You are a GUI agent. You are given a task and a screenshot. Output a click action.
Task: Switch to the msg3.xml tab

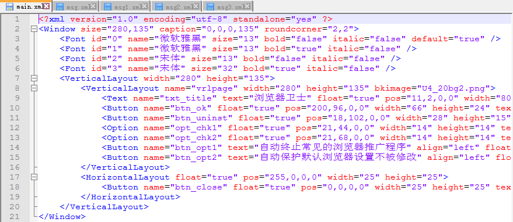[228, 6]
